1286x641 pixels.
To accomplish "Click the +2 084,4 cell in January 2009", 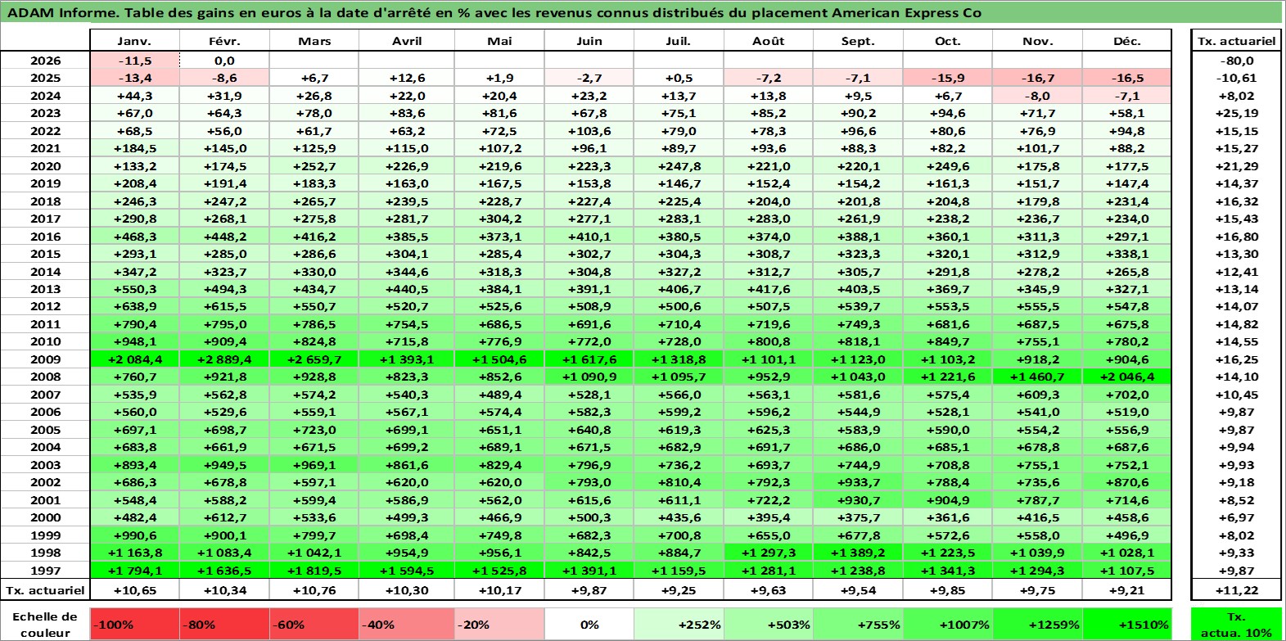I will [x=134, y=359].
